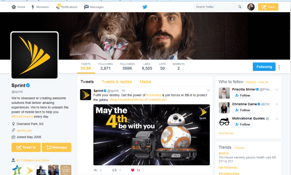This screenshot has height=175, width=291.
Task: Change the Trends location
Action: (239, 148)
